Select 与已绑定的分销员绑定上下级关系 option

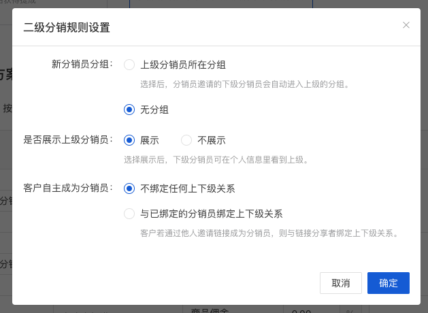click(x=129, y=214)
